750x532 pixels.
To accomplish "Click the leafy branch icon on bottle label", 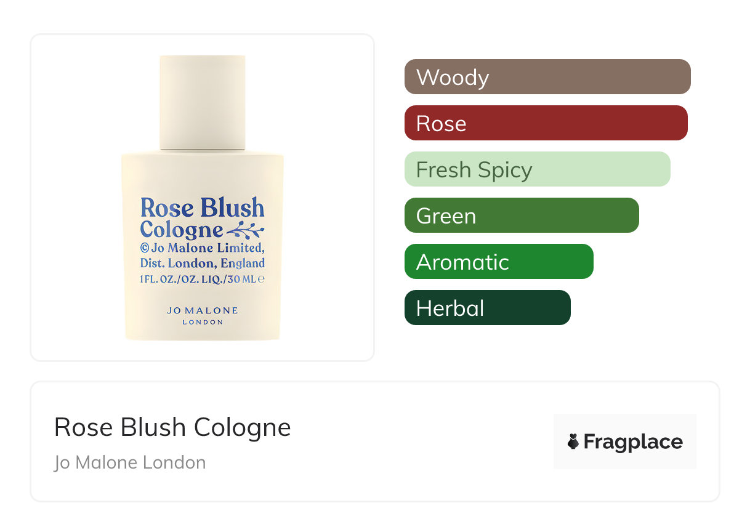I will tap(245, 231).
